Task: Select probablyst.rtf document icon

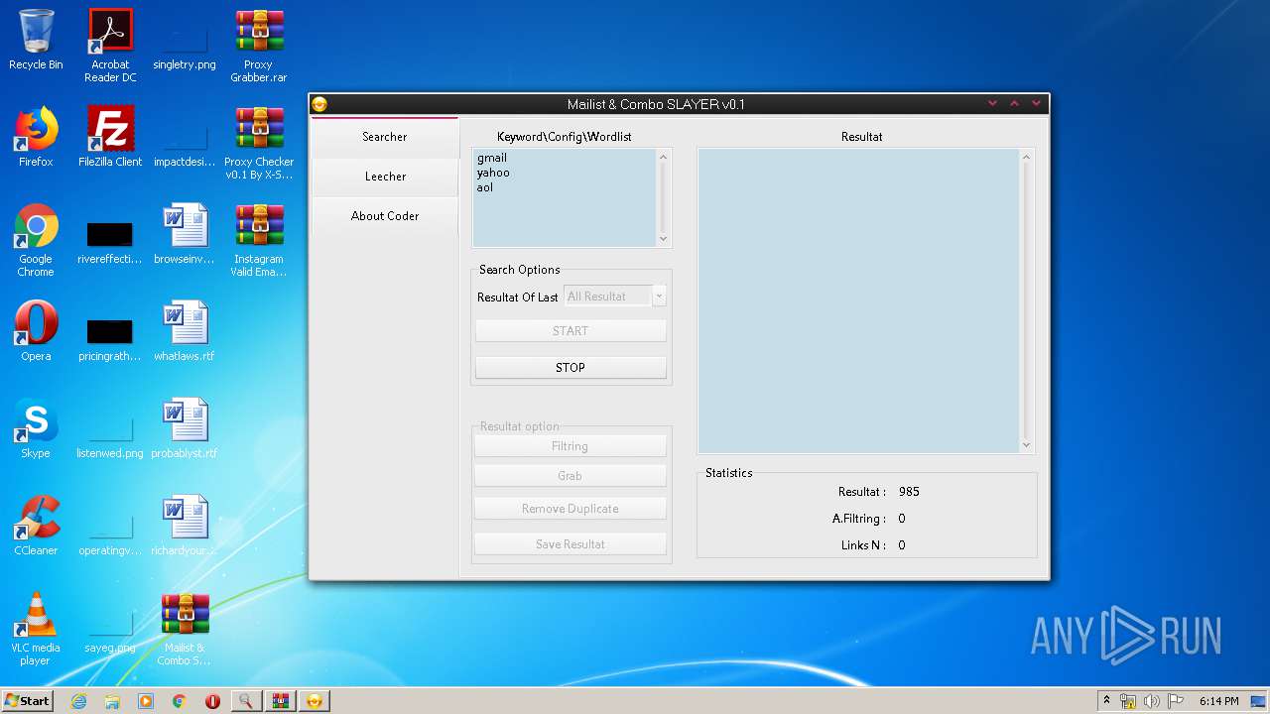Action: (185, 428)
